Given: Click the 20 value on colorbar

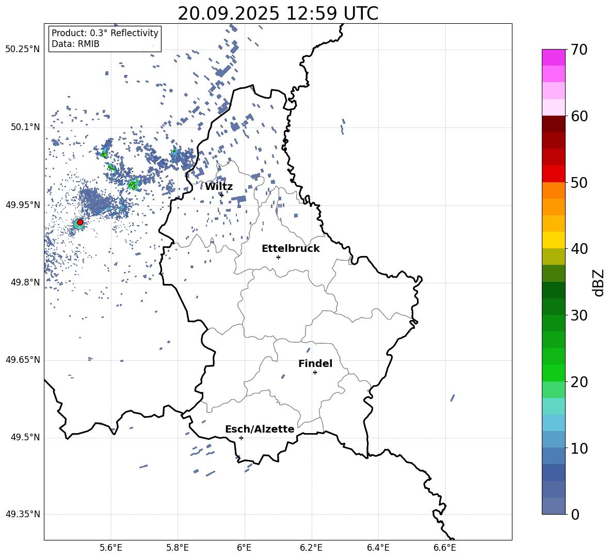Looking at the screenshot, I should tap(579, 382).
